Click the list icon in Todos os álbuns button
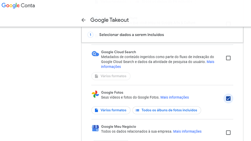The image size is (251, 141). coord(137,110)
